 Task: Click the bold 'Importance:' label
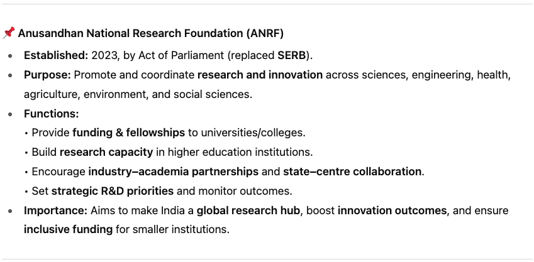pos(56,210)
